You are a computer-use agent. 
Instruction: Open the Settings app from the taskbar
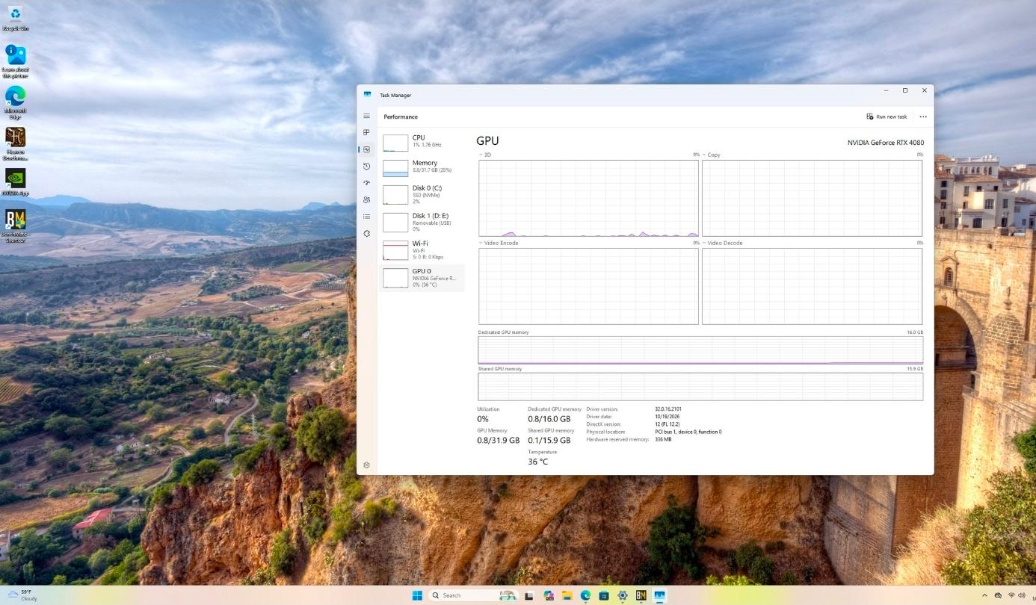(x=623, y=595)
